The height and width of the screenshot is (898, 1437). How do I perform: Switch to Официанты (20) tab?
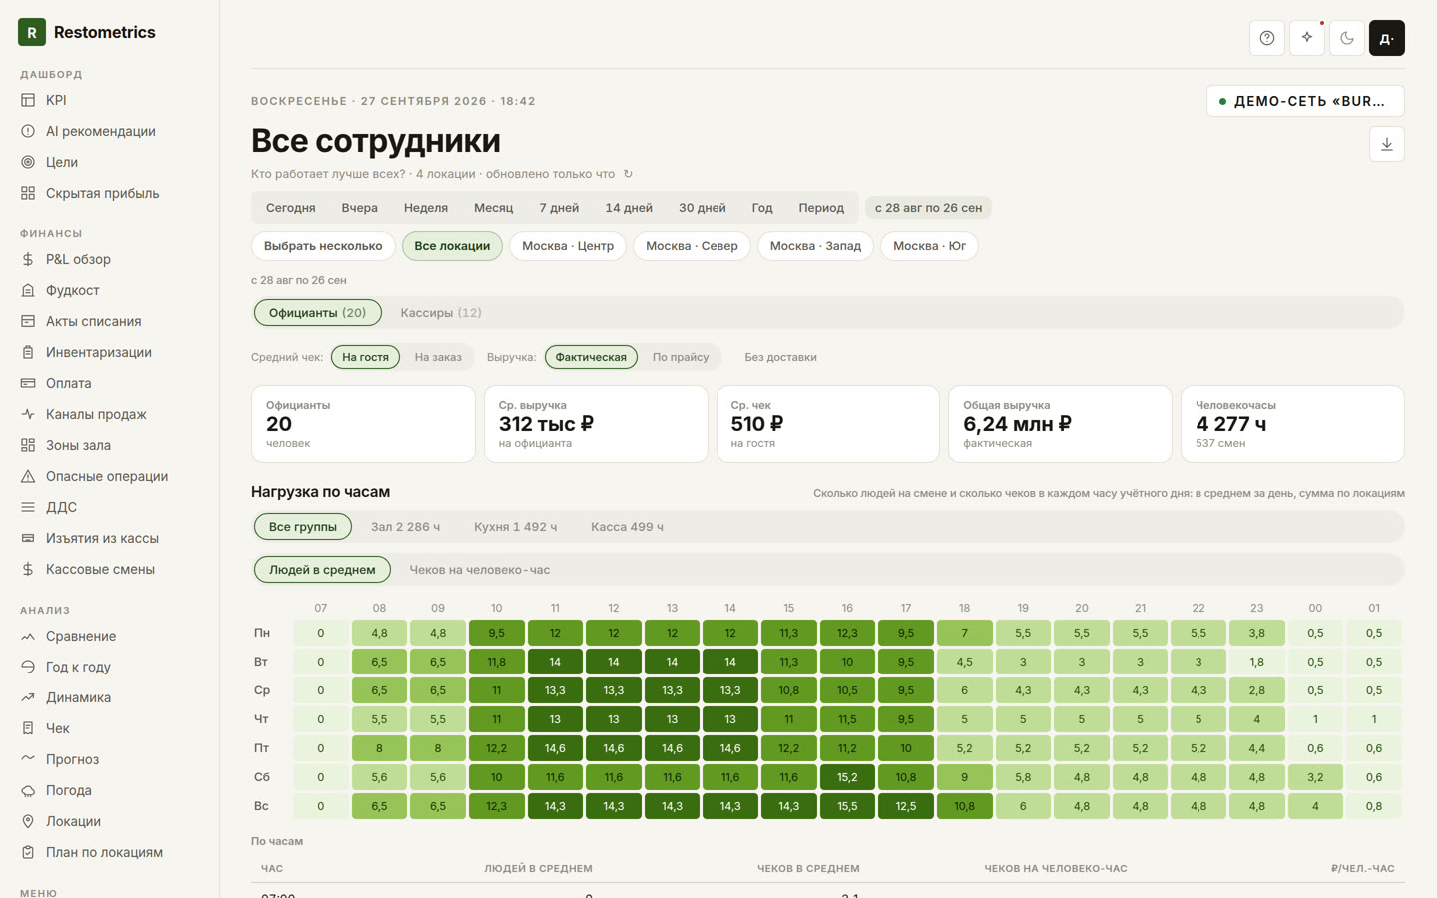pyautogui.click(x=317, y=313)
